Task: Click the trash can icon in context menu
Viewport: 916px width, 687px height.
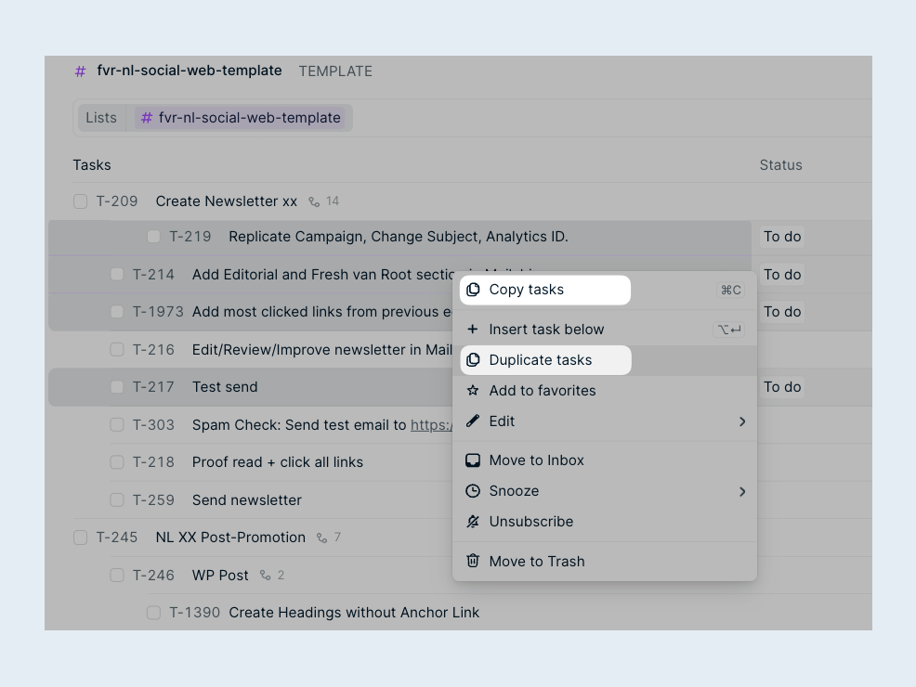Action: [x=473, y=561]
